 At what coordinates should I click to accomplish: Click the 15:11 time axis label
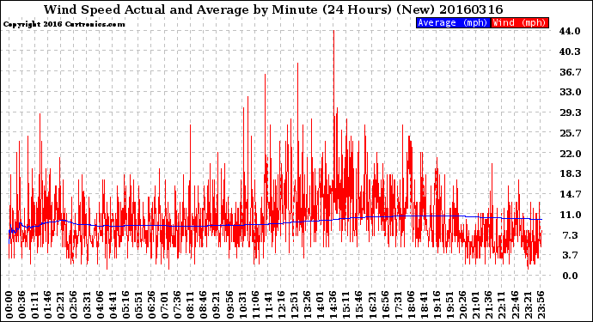click(347, 305)
